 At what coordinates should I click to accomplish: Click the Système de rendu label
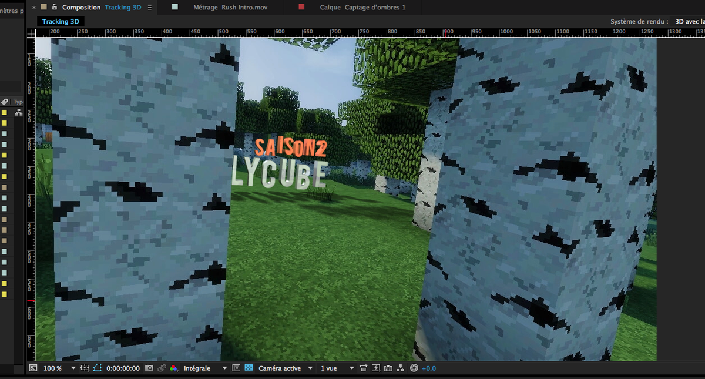point(639,21)
